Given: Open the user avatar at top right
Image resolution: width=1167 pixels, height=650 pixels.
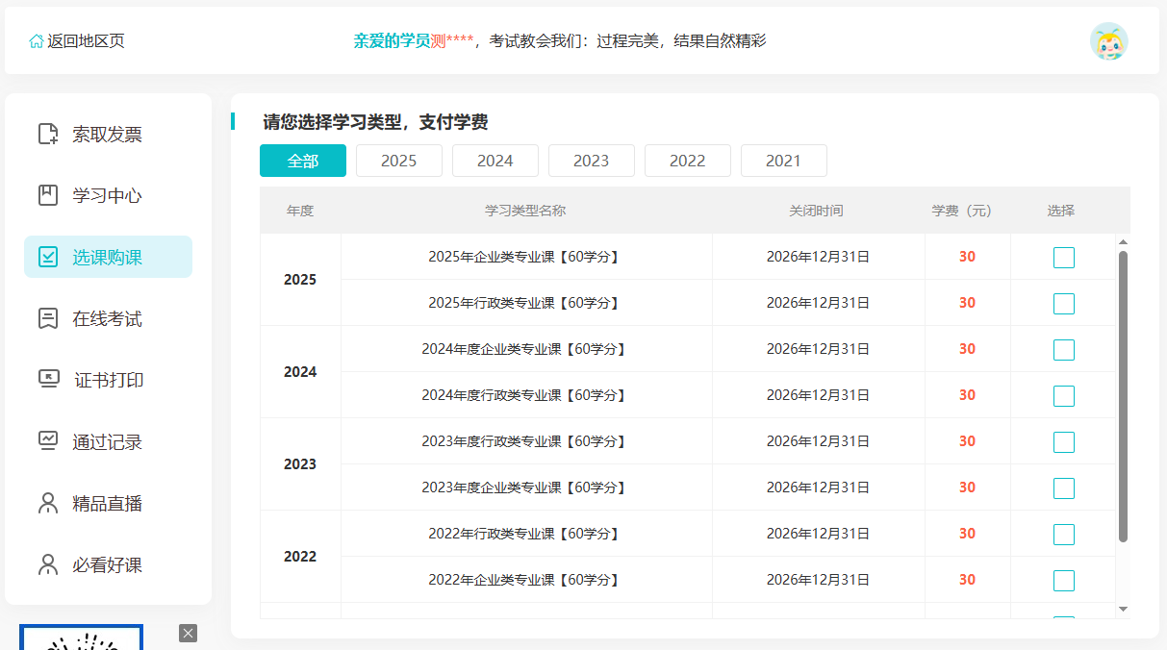Looking at the screenshot, I should (x=1108, y=41).
